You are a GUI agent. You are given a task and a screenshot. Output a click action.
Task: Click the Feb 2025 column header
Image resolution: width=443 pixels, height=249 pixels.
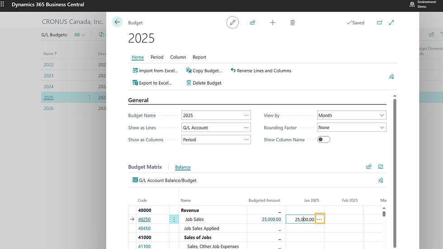tap(350, 200)
